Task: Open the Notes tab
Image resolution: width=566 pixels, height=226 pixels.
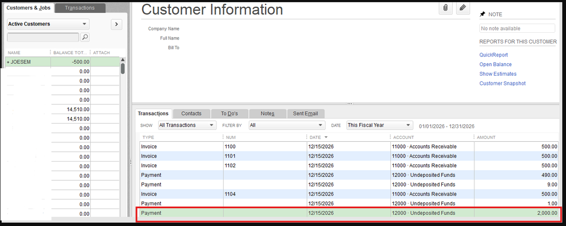Action: (x=267, y=114)
